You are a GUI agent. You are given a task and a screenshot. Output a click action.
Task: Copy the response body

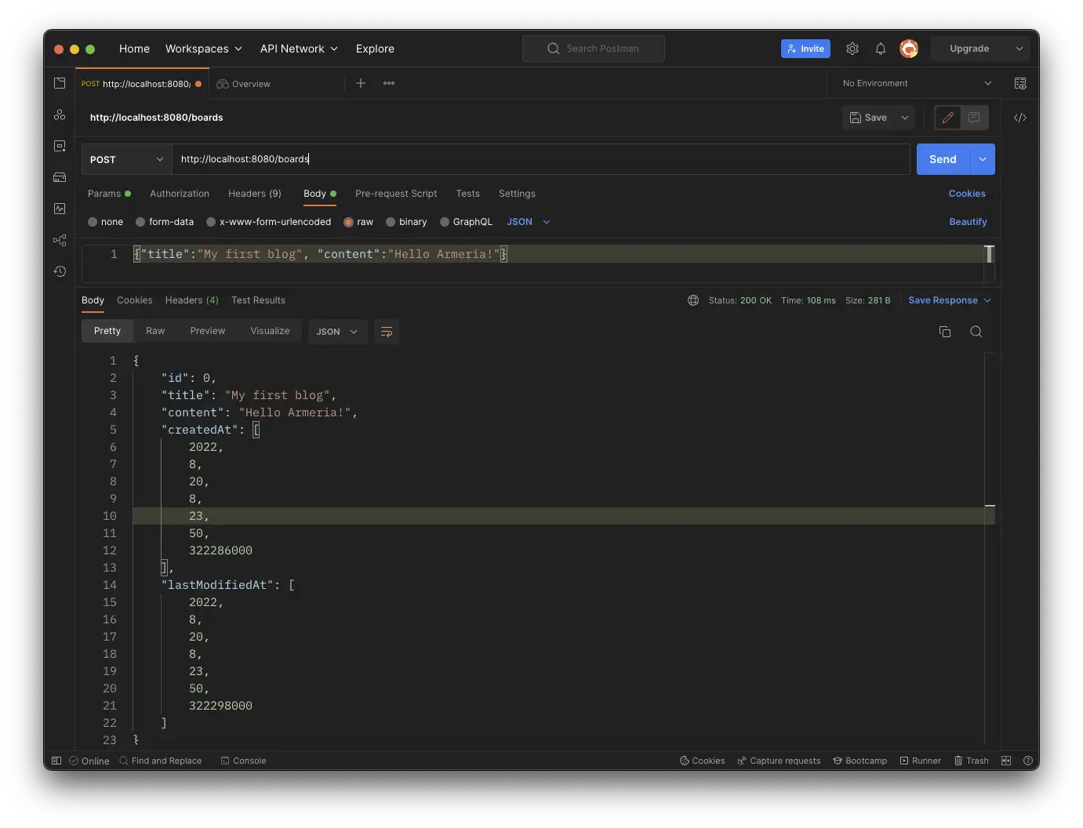945,332
